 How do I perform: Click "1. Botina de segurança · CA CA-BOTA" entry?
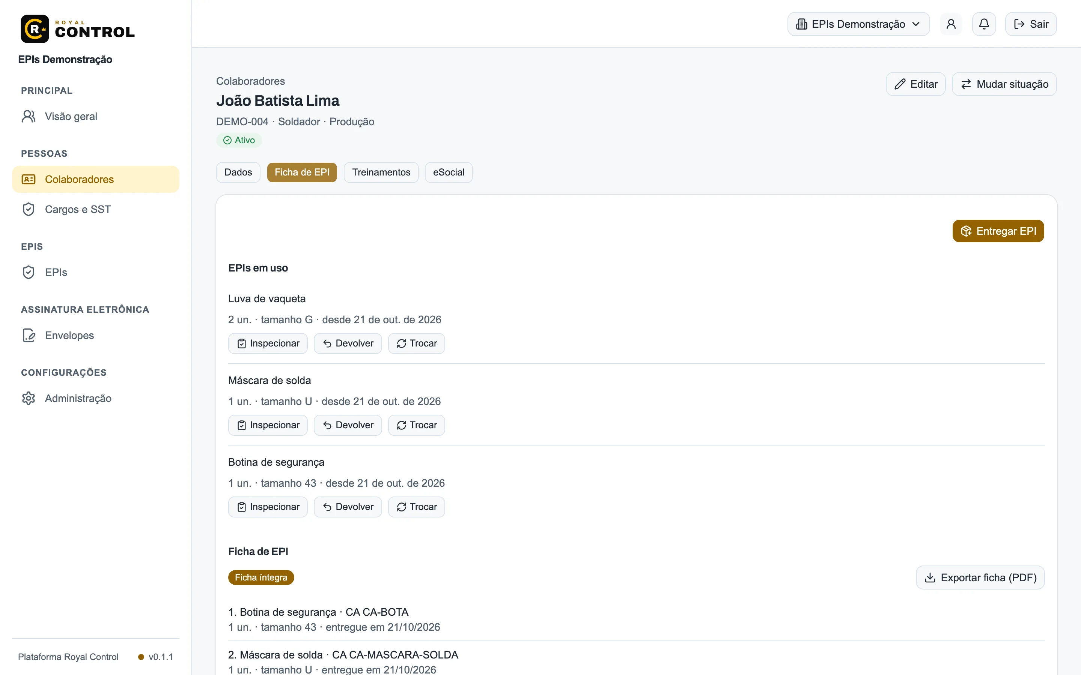pos(318,612)
